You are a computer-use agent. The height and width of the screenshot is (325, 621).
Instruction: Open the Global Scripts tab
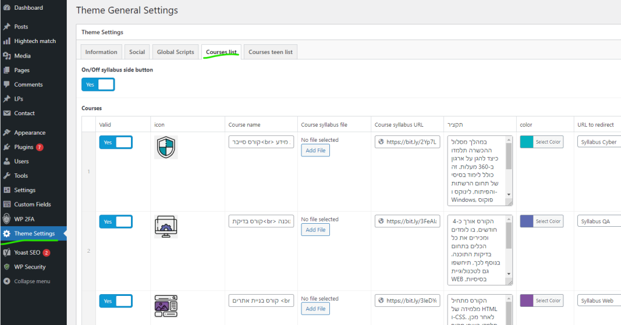point(175,52)
